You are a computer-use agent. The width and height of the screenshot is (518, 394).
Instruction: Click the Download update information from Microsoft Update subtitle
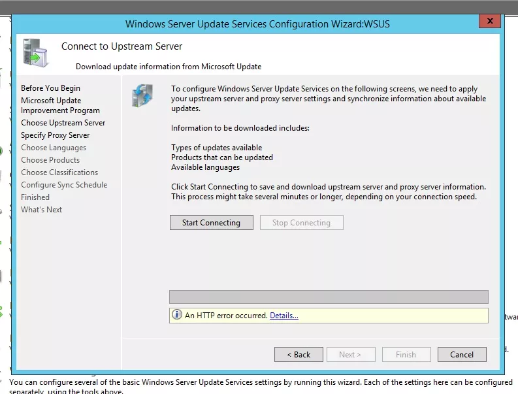pyautogui.click(x=169, y=67)
